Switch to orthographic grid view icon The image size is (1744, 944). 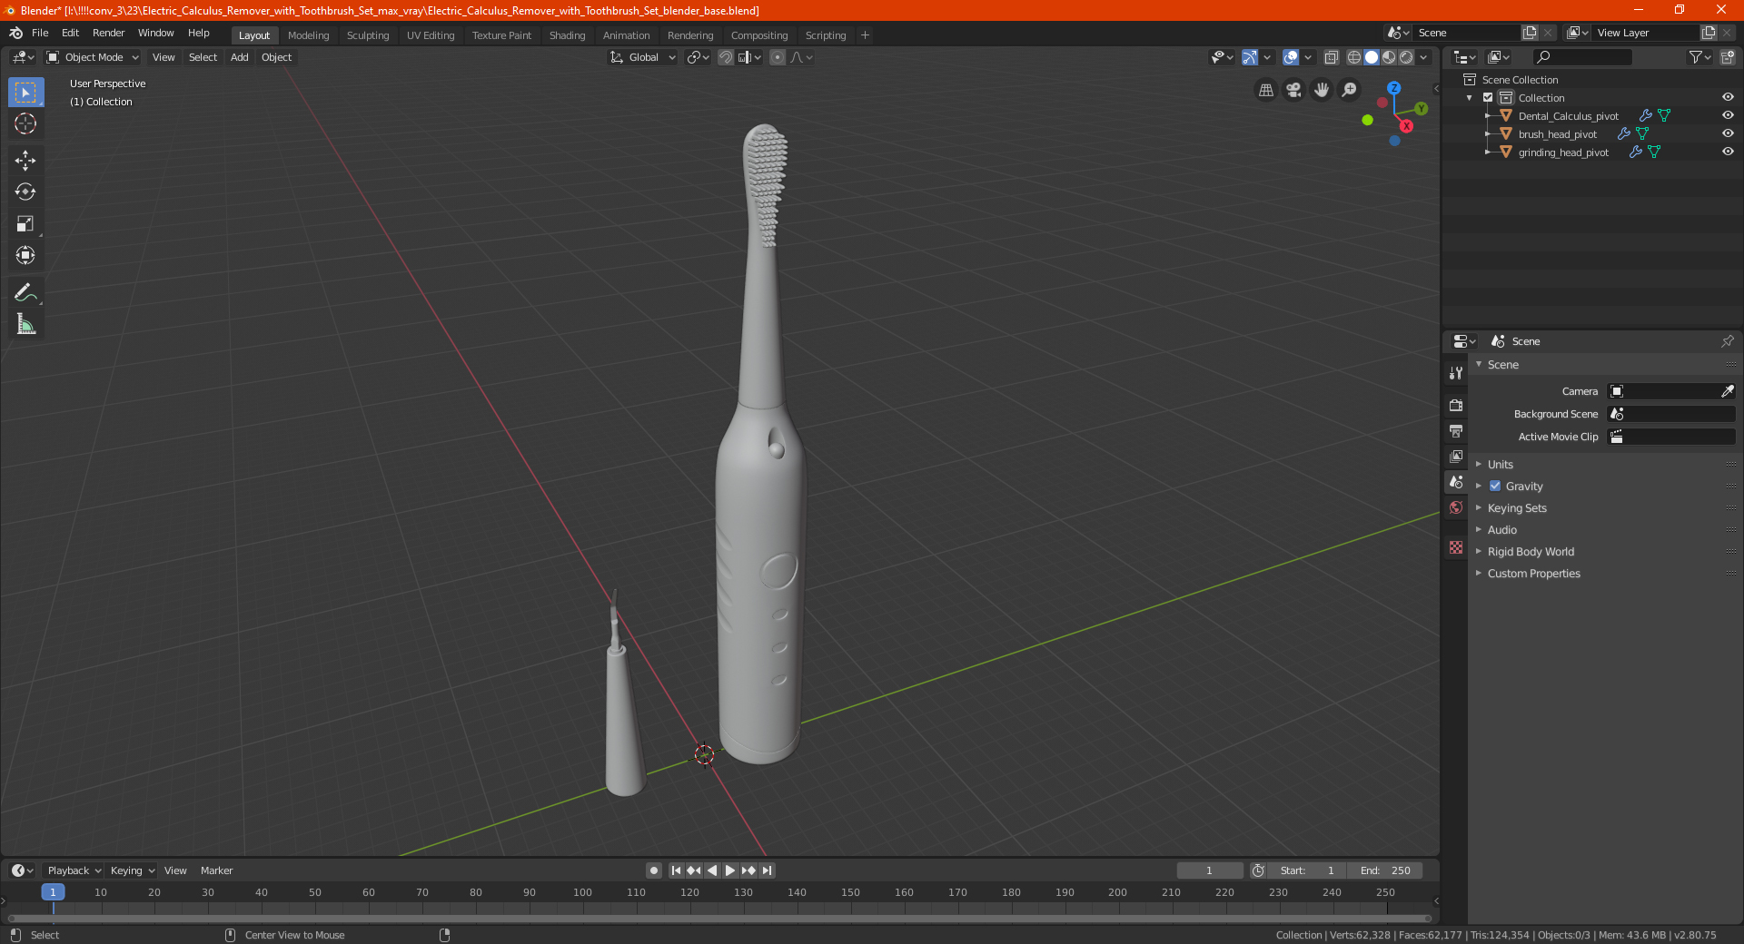tap(1265, 90)
